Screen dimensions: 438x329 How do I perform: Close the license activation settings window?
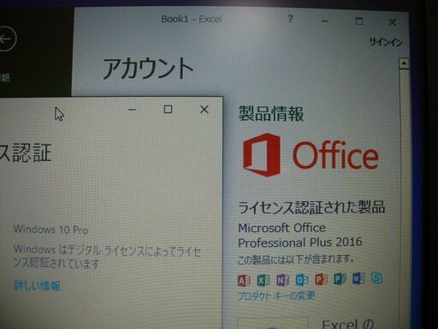[x=204, y=109]
